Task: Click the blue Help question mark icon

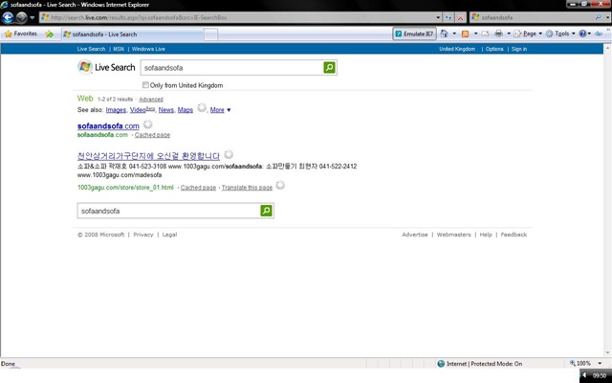Action: [x=582, y=34]
